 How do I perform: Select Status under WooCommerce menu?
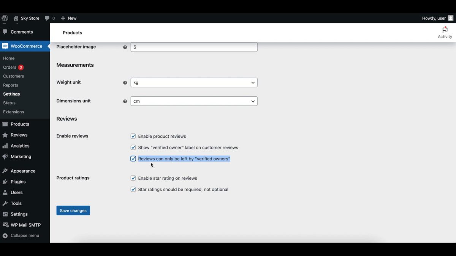pos(9,103)
